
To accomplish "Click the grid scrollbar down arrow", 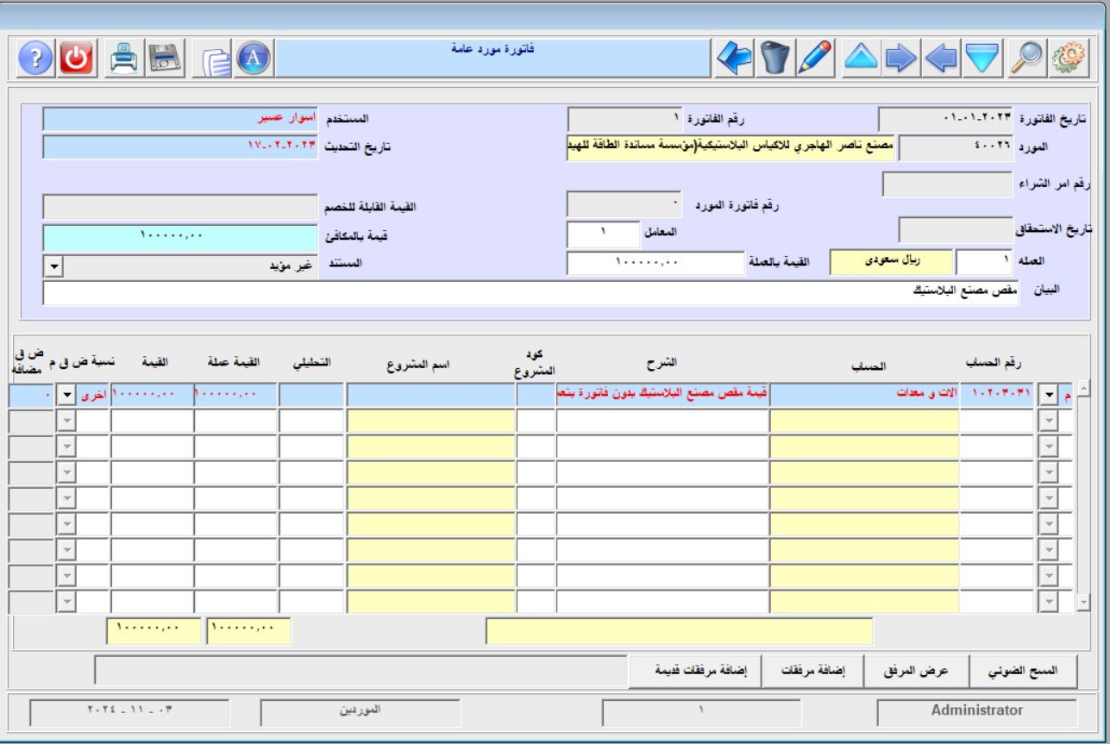I will [x=1083, y=601].
